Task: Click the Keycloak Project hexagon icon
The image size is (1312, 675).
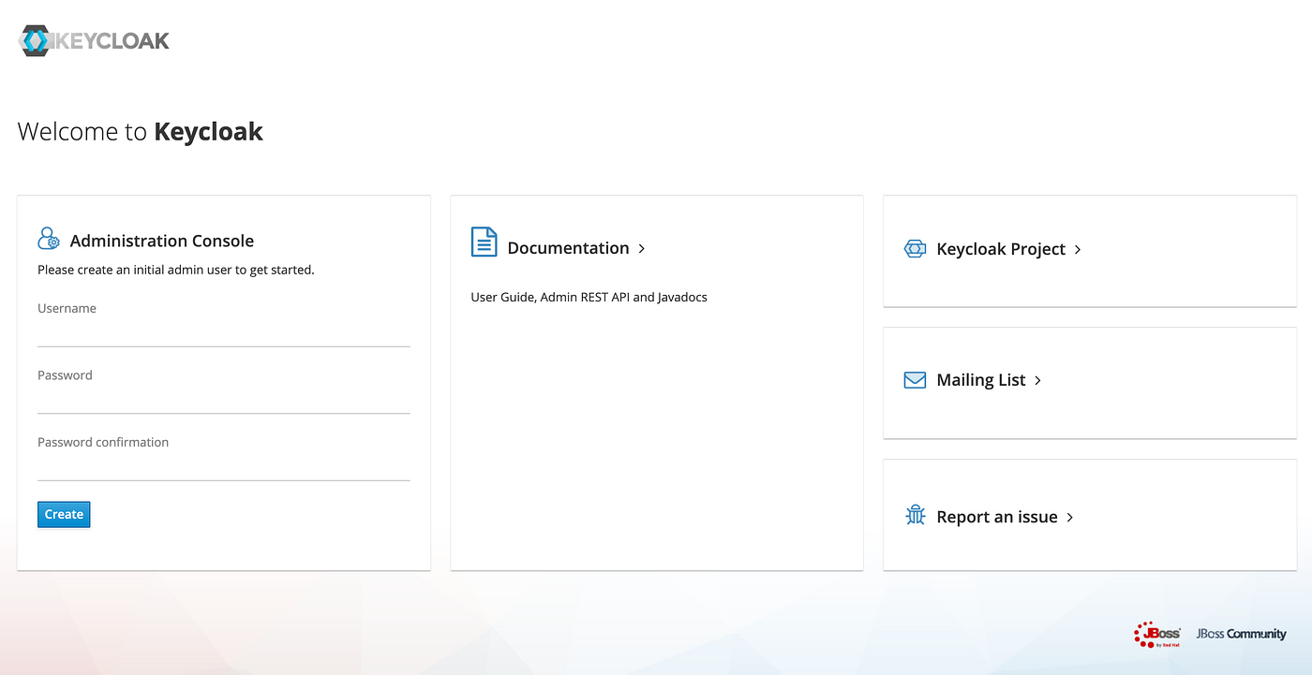Action: click(915, 249)
